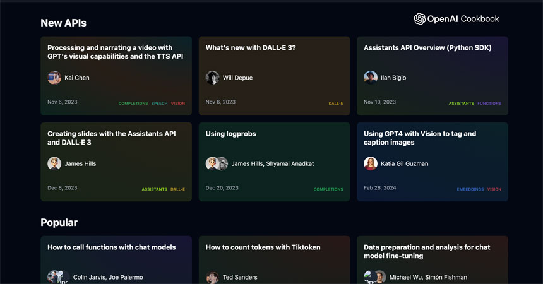Click the author name 'Kai Chen'
The height and width of the screenshot is (284, 543).
click(77, 78)
